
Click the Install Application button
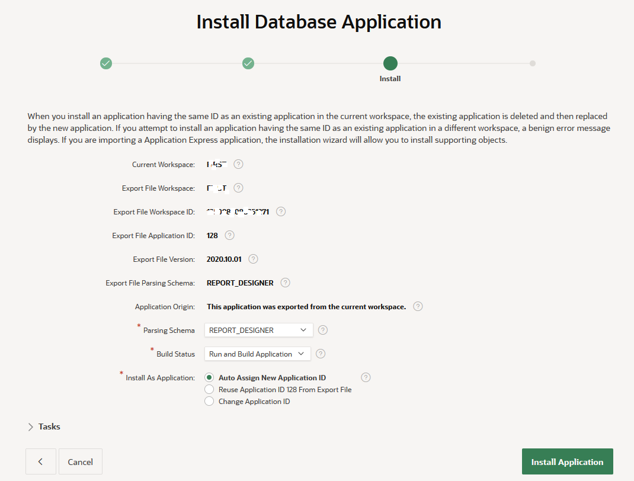[x=567, y=461]
